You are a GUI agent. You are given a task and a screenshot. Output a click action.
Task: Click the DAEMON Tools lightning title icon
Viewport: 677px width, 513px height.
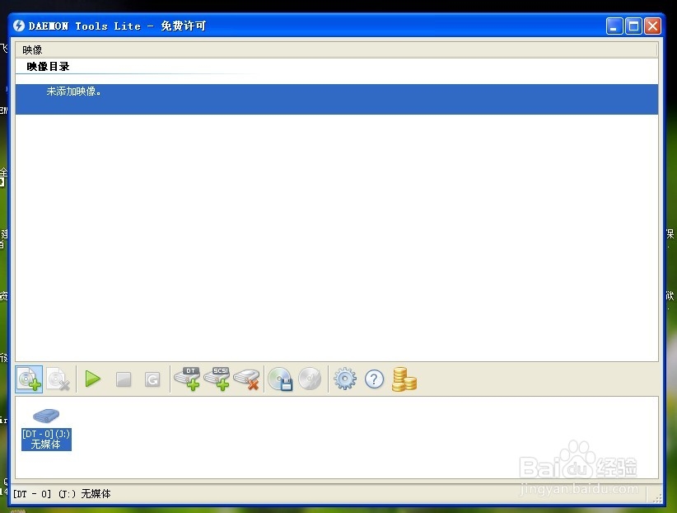19,26
